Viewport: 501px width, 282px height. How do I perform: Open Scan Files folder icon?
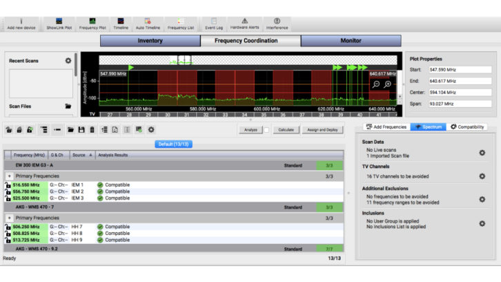[x=68, y=106]
